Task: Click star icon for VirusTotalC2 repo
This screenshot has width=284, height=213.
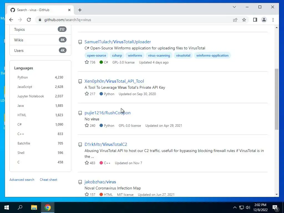Action: click(87, 163)
